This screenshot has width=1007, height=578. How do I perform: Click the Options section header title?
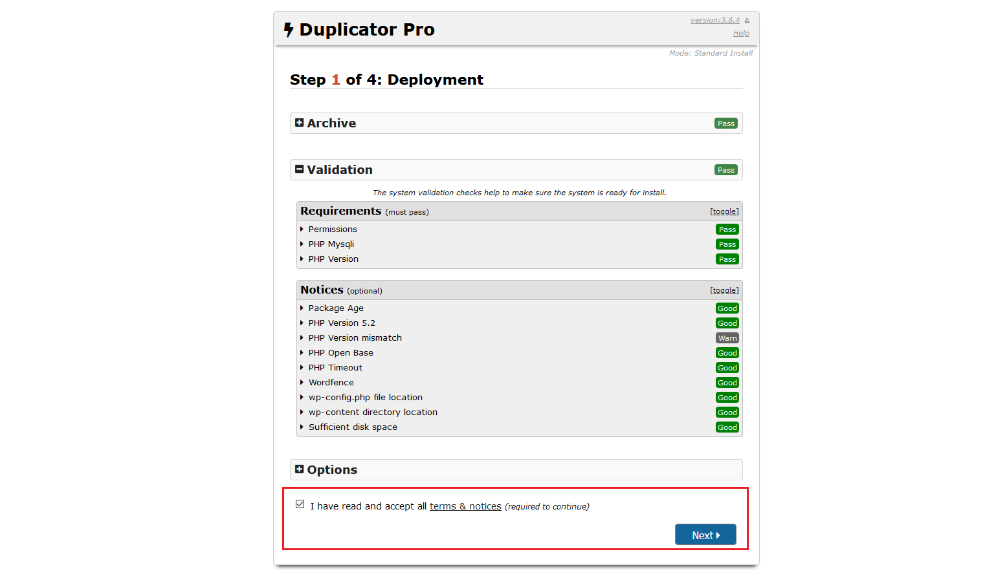[x=332, y=470]
